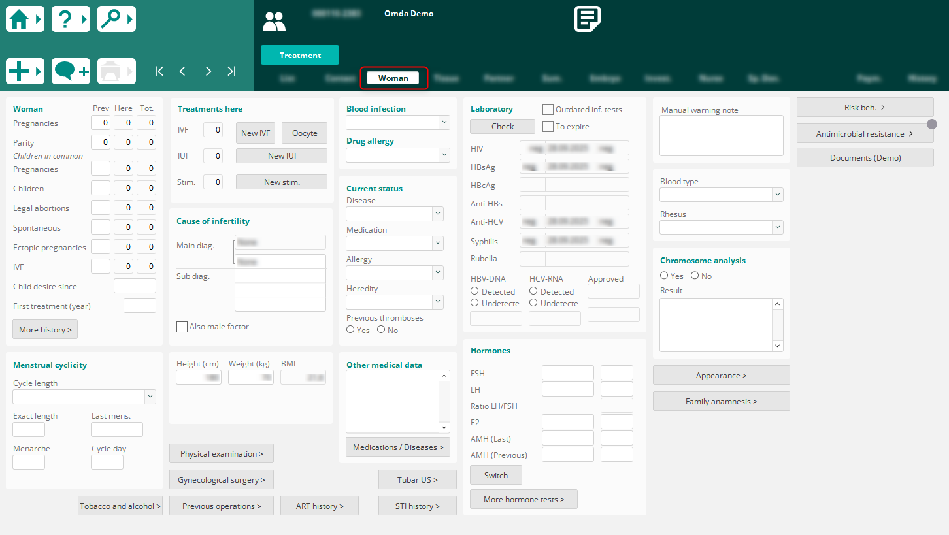949x535 pixels.
Task: Select the Treatment tab
Action: (x=300, y=56)
